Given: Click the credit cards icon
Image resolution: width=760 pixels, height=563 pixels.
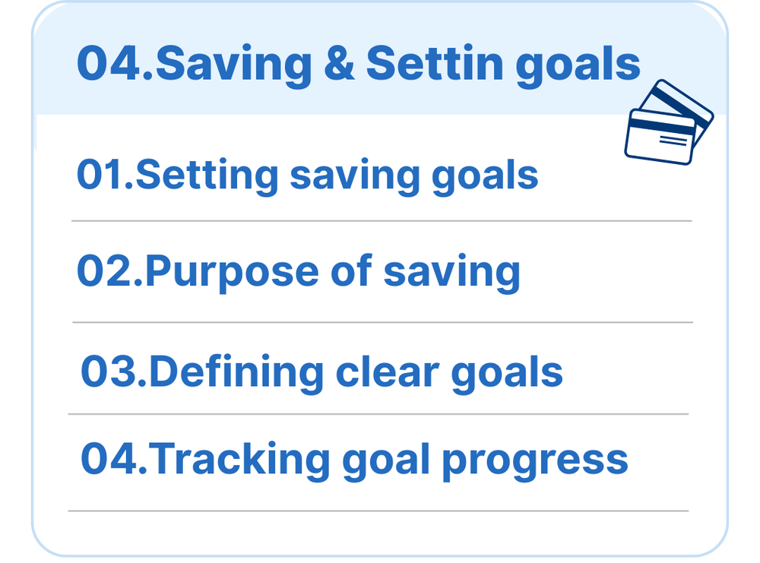Looking at the screenshot, I should coord(668,122).
